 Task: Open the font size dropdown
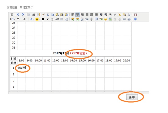click(24, 19)
